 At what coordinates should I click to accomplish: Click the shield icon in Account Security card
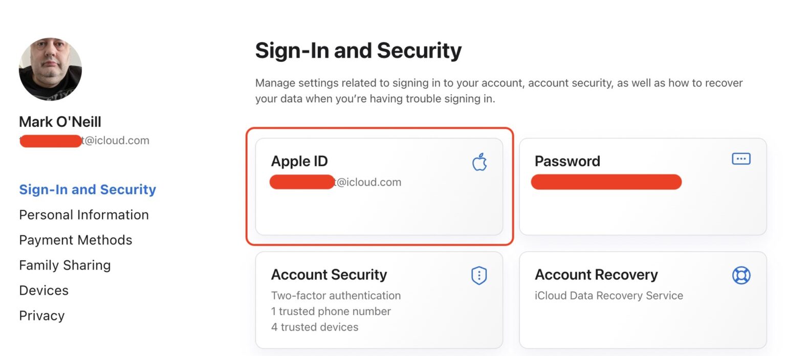pyautogui.click(x=479, y=276)
